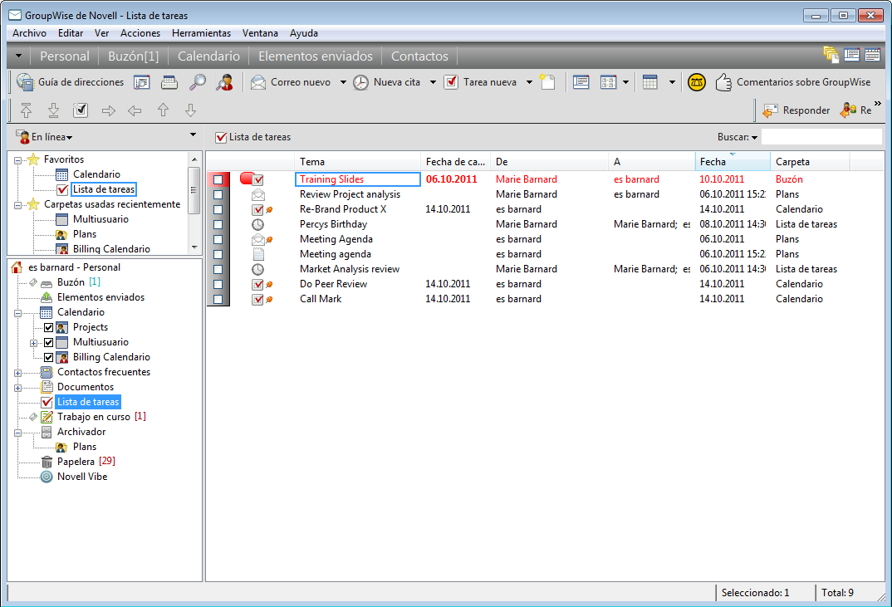Click the Responder reply icon
Viewport: 892px width, 607px height.
click(770, 110)
